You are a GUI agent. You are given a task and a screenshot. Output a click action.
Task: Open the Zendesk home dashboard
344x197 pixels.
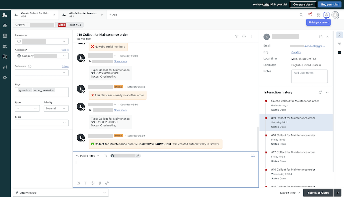(x=5, y=25)
